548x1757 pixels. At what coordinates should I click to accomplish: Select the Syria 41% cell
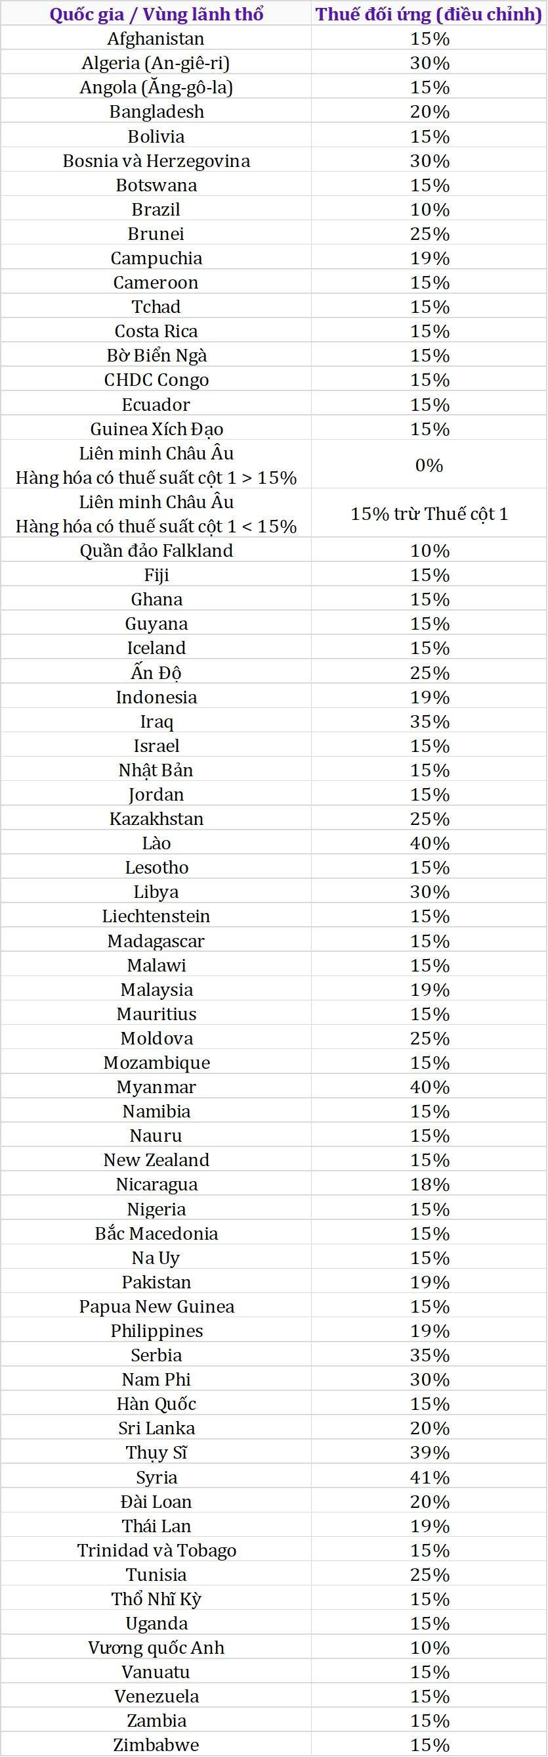click(x=429, y=1477)
